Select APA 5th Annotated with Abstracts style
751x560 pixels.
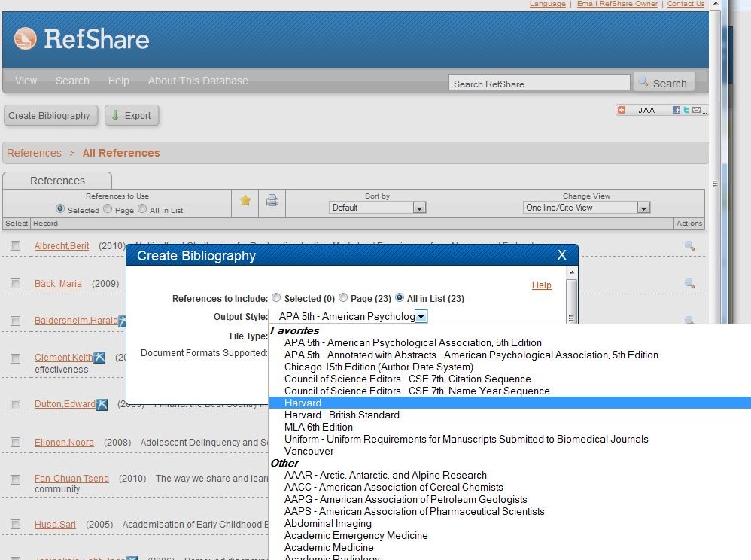click(x=471, y=355)
